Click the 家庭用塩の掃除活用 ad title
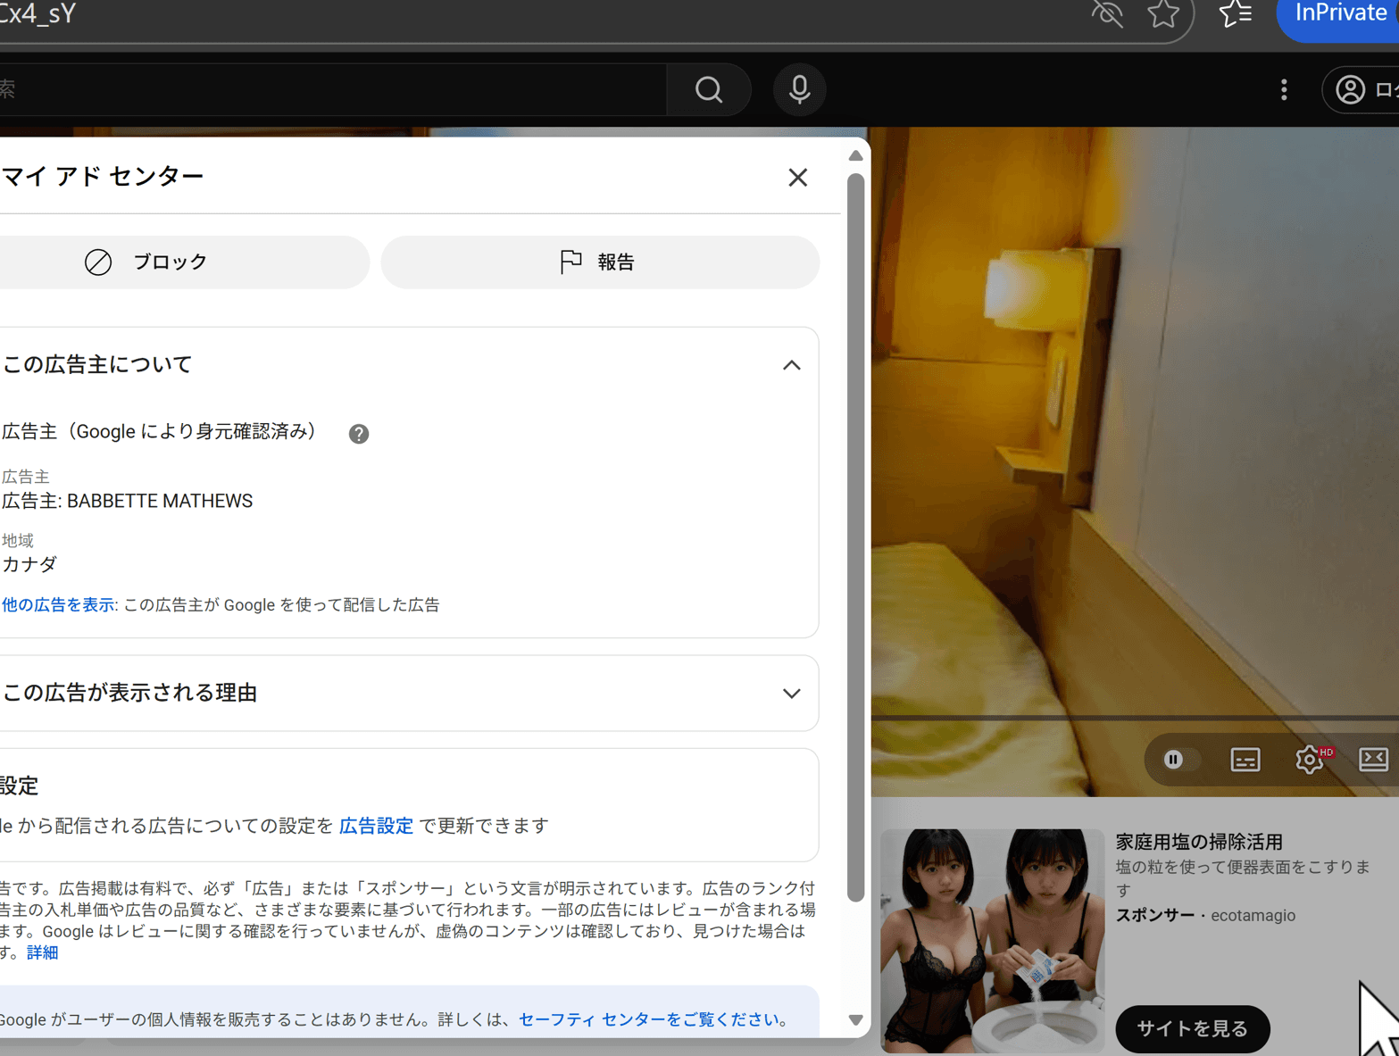This screenshot has width=1399, height=1056. point(1199,842)
